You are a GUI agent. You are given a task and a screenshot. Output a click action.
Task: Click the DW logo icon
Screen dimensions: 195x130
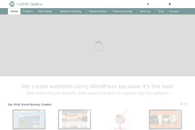click(x=12, y=4)
